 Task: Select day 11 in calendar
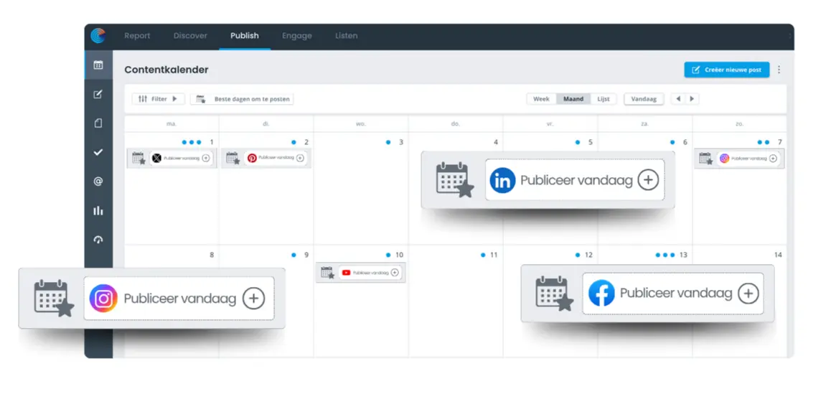coord(456,301)
